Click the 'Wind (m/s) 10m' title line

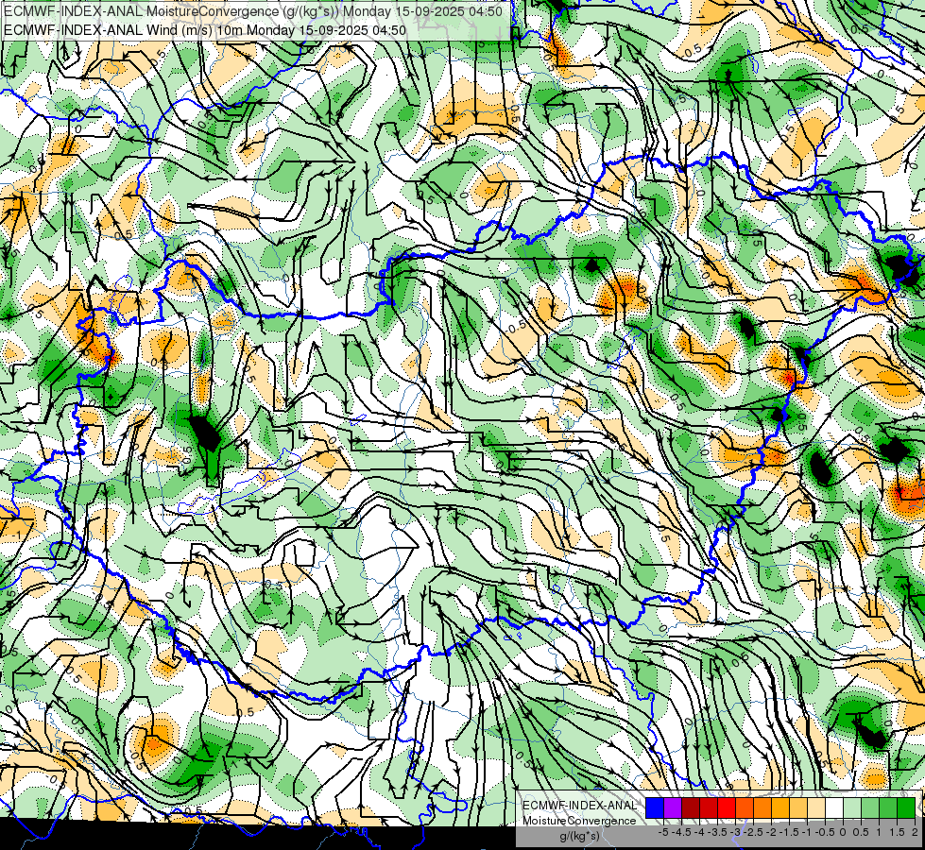[205, 29]
